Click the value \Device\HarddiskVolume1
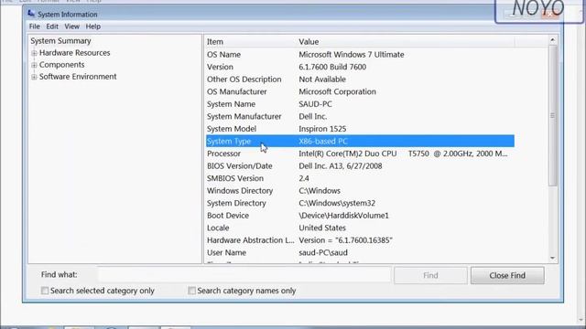This screenshot has height=329, width=586. (x=343, y=216)
